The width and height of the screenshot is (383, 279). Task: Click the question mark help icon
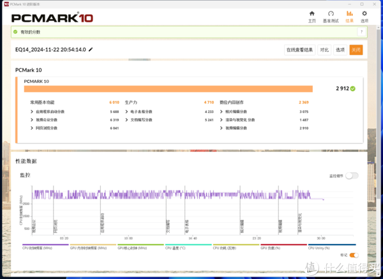point(361,32)
